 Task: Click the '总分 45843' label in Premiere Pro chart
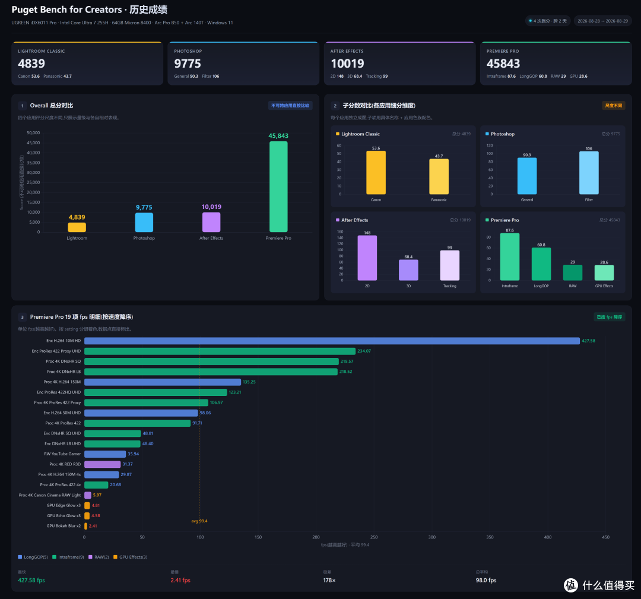(610, 220)
